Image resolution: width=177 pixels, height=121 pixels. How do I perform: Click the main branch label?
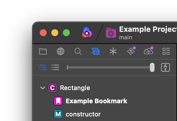coord(125,37)
